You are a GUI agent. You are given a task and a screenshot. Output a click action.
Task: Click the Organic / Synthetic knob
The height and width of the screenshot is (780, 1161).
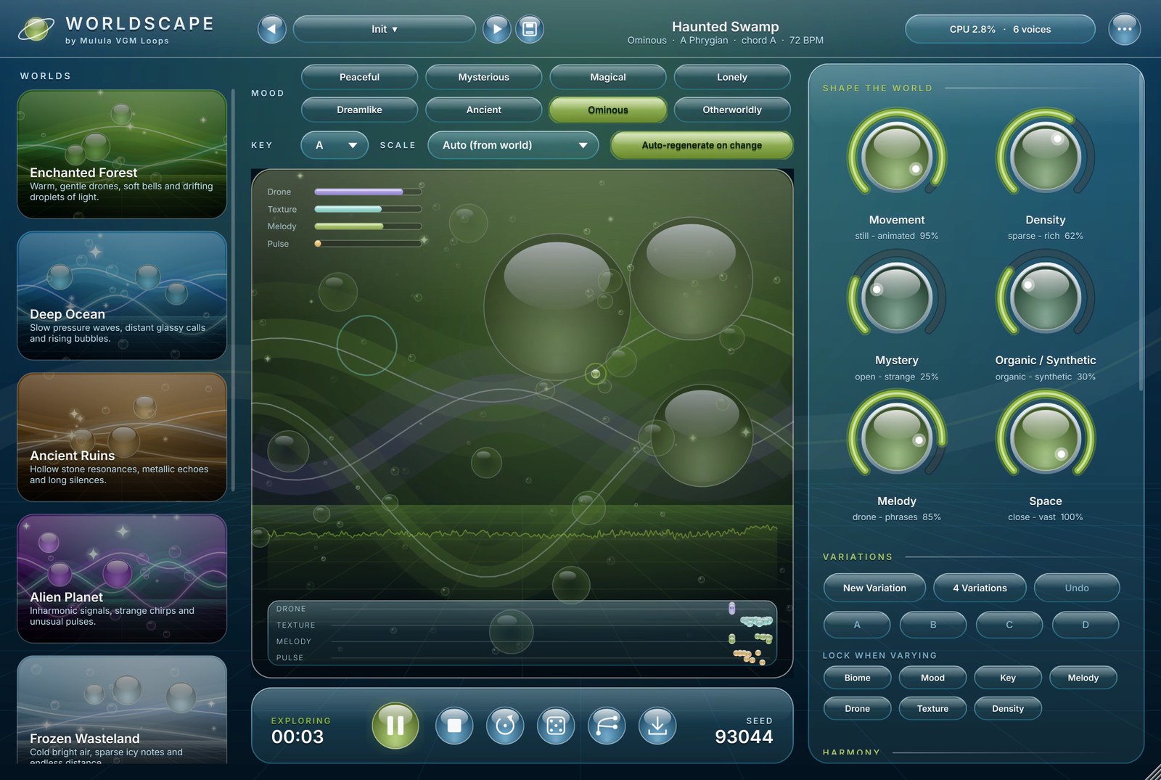click(1046, 297)
